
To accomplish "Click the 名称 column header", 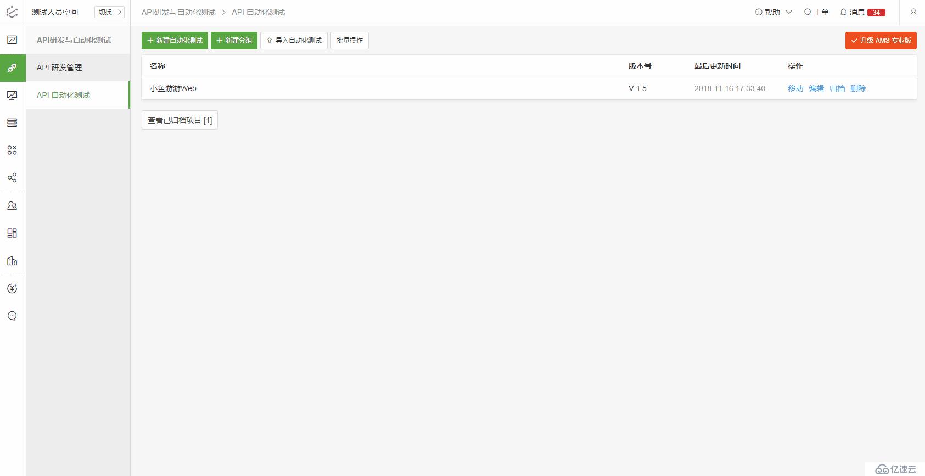I will (x=158, y=66).
